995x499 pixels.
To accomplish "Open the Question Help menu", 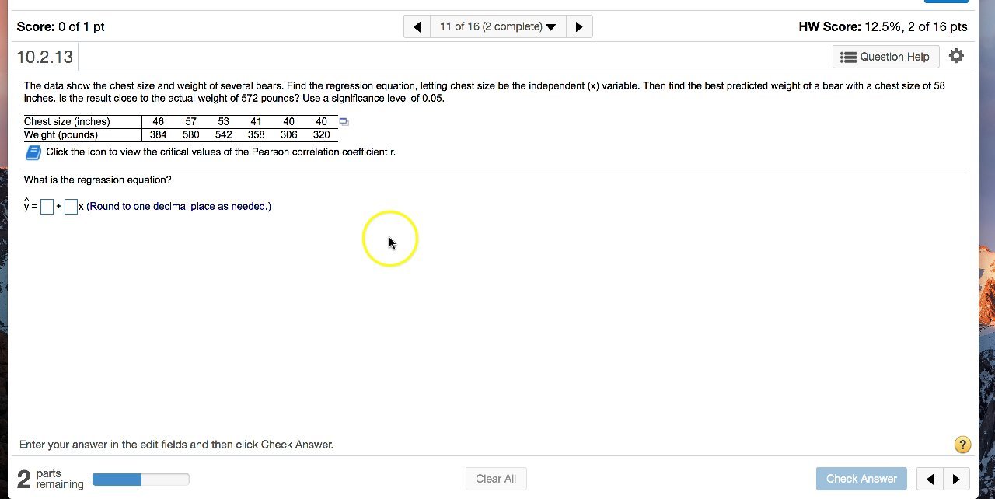I will (x=885, y=56).
